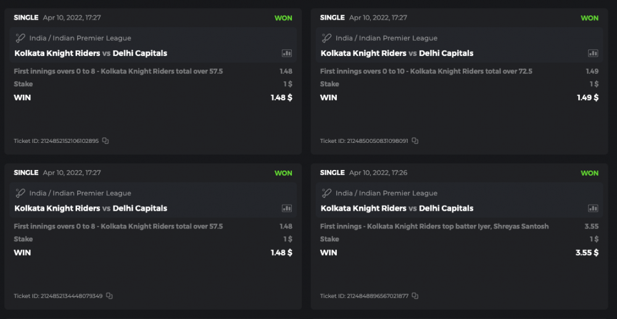The height and width of the screenshot is (319, 617).
Task: Click the WON status on the 17:26 bet
Action: point(589,173)
